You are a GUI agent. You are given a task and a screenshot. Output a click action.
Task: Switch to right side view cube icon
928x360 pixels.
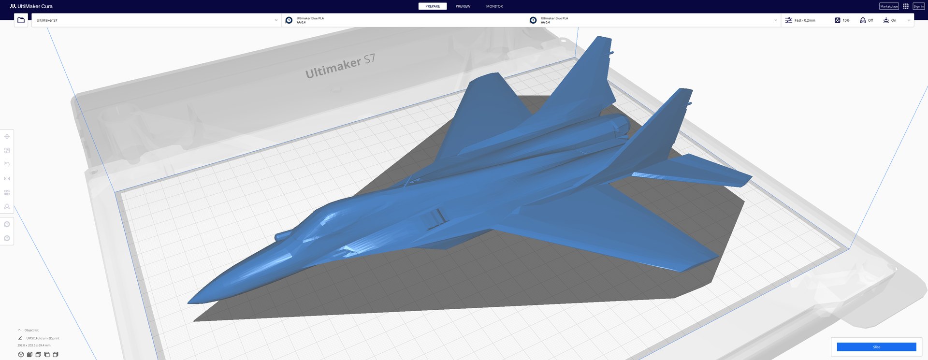(56, 354)
